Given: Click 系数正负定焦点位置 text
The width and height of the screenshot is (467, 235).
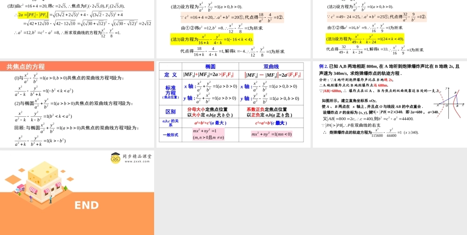Looking at the screenshot, I should click(x=267, y=110).
